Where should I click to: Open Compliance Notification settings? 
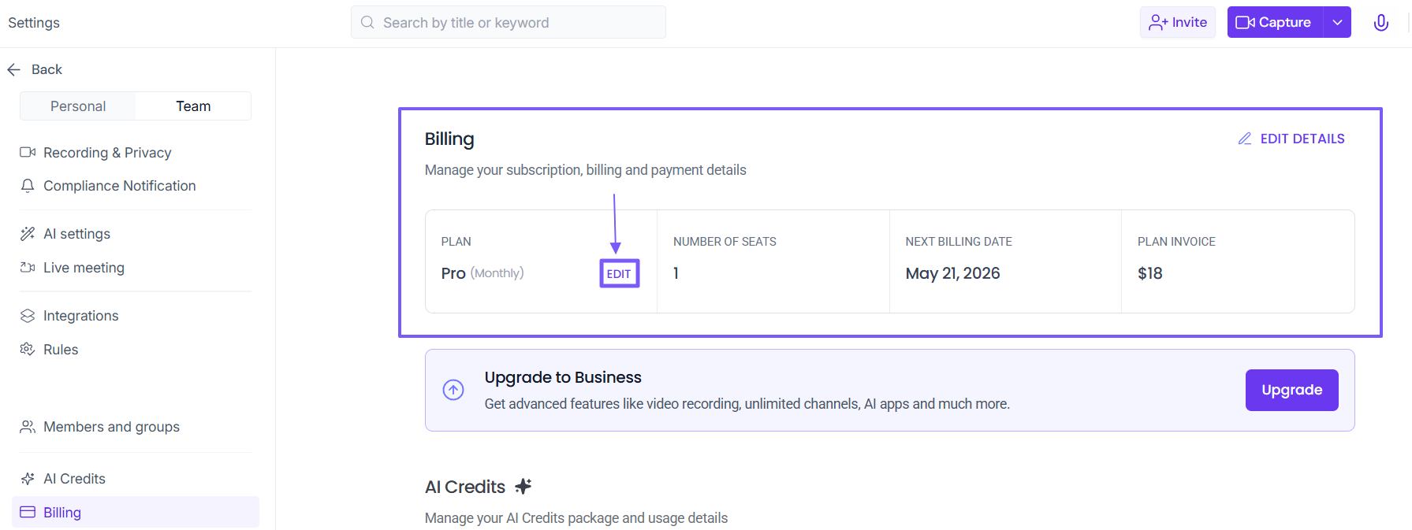point(119,186)
